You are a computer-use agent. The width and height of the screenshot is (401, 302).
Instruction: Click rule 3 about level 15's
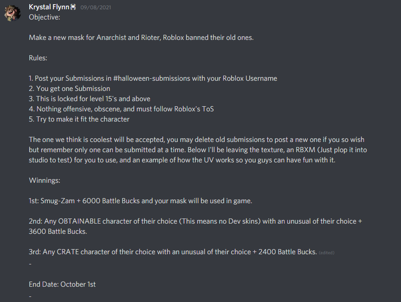(x=90, y=99)
